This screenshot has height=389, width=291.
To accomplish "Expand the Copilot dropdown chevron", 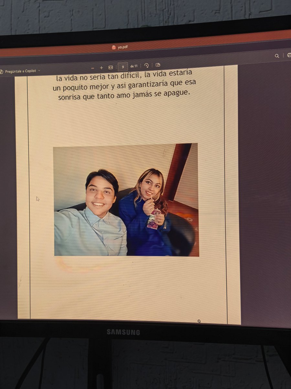I will (39, 70).
